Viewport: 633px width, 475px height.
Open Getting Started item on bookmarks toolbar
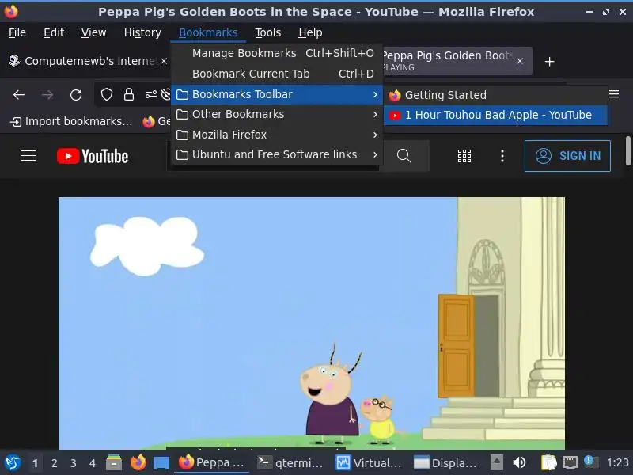click(157, 121)
